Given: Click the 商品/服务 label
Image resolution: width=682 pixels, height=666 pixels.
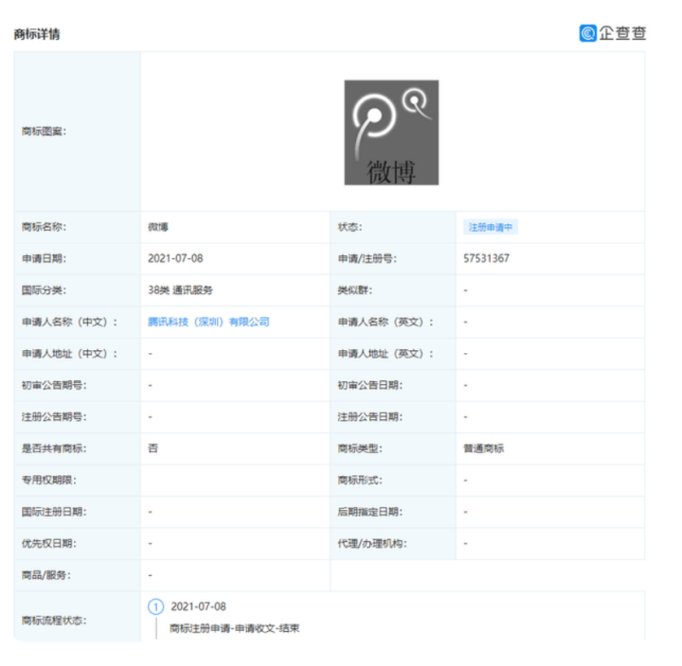Looking at the screenshot, I should coord(46,575).
